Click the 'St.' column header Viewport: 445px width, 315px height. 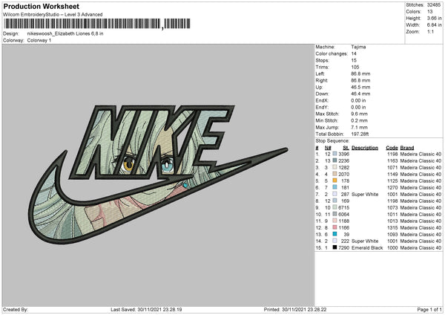pyautogui.click(x=346, y=148)
